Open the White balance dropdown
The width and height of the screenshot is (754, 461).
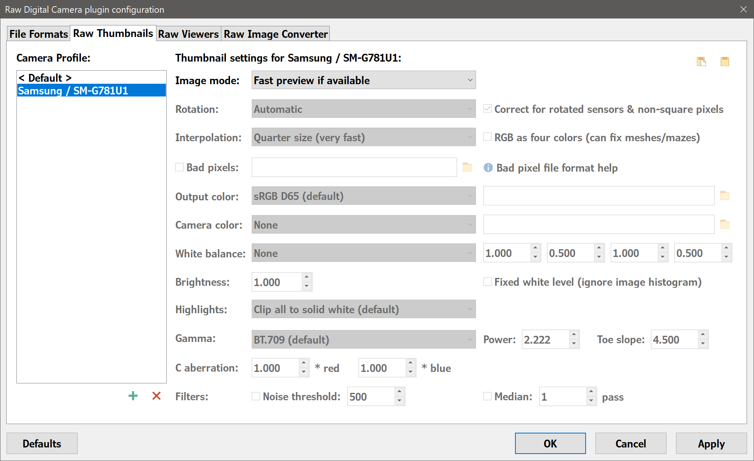364,253
